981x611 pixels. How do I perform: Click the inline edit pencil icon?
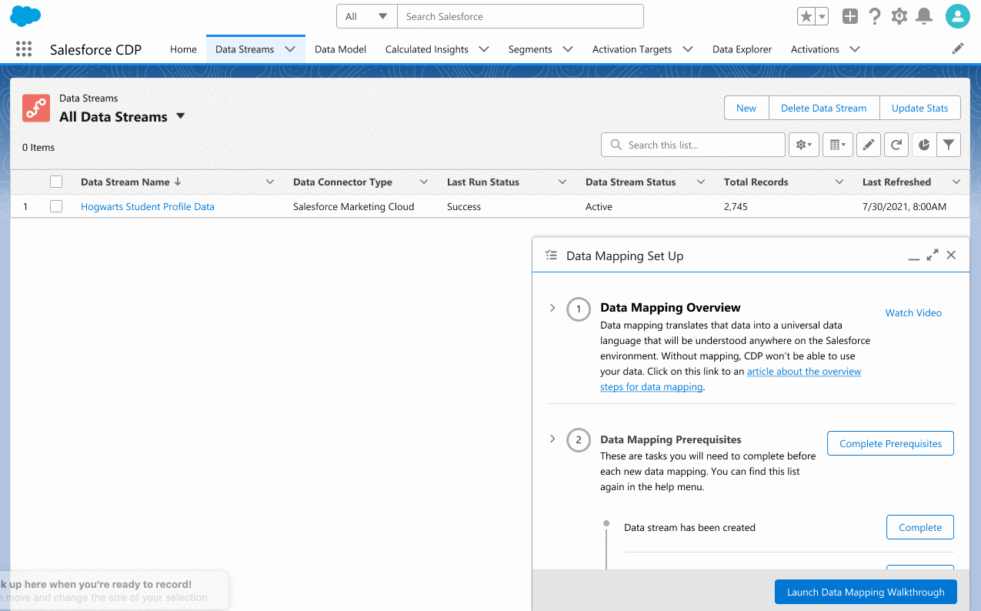868,145
